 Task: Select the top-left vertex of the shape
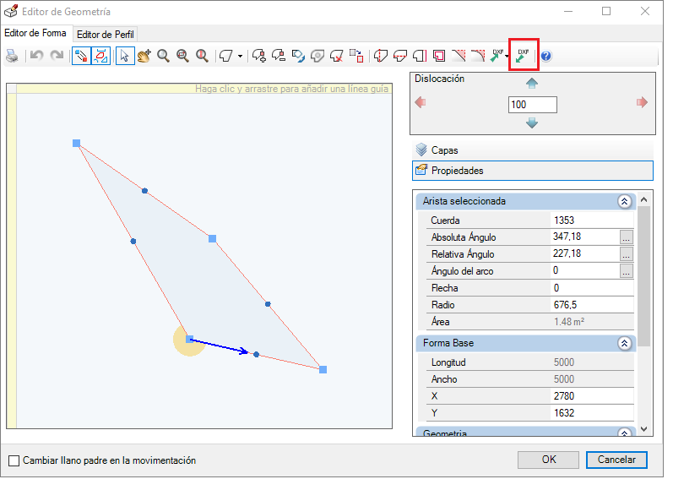click(x=76, y=144)
